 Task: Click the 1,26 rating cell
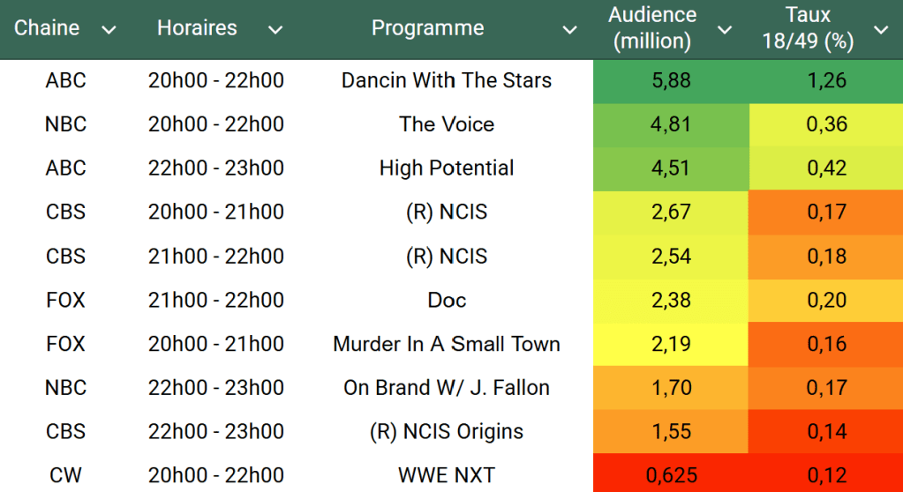826,80
